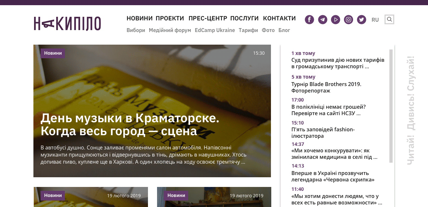Open the Тарифи submenu link
This screenshot has width=428, height=207.
[x=248, y=30]
